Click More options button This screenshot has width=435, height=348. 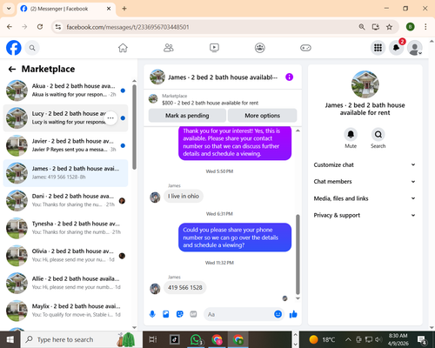coord(262,116)
